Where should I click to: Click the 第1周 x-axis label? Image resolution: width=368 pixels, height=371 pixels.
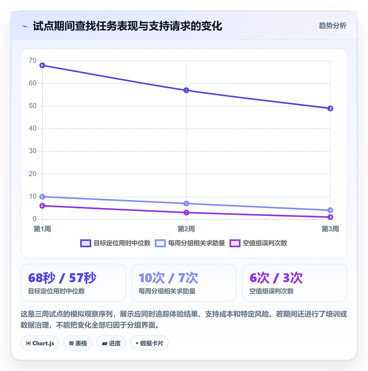point(42,229)
